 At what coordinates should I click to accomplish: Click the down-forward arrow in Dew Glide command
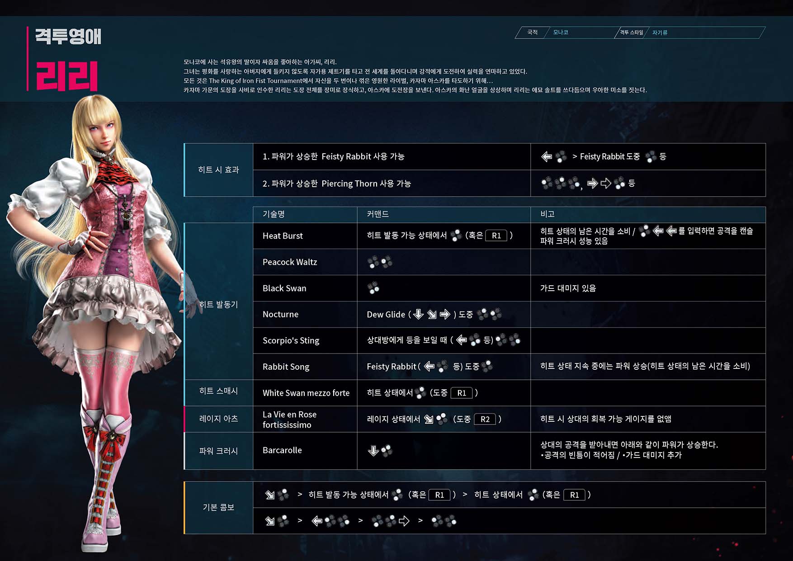[432, 314]
